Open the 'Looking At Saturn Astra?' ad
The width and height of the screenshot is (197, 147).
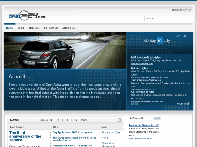tap(144, 125)
